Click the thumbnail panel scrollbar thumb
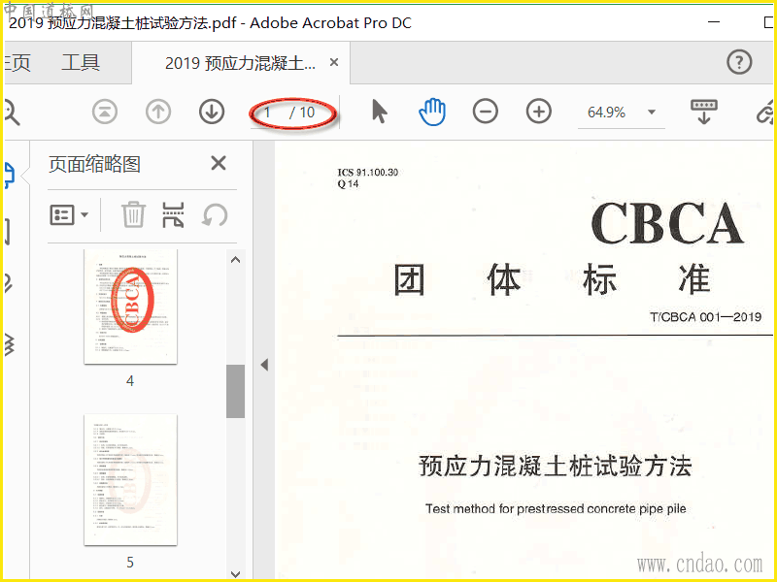 click(x=235, y=391)
